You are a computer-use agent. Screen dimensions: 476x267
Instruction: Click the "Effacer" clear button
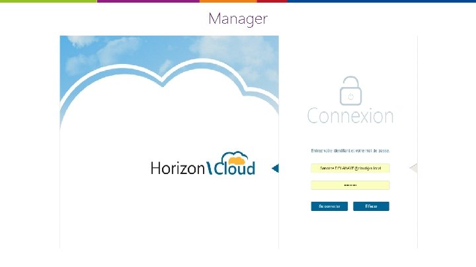click(x=371, y=206)
